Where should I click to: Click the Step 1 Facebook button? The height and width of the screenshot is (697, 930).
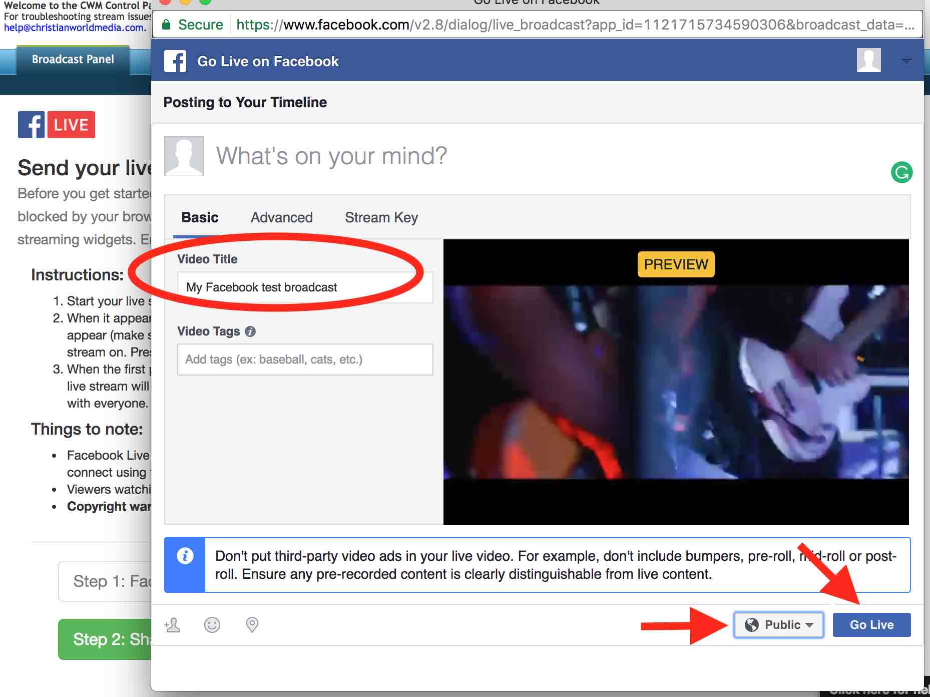tap(105, 581)
